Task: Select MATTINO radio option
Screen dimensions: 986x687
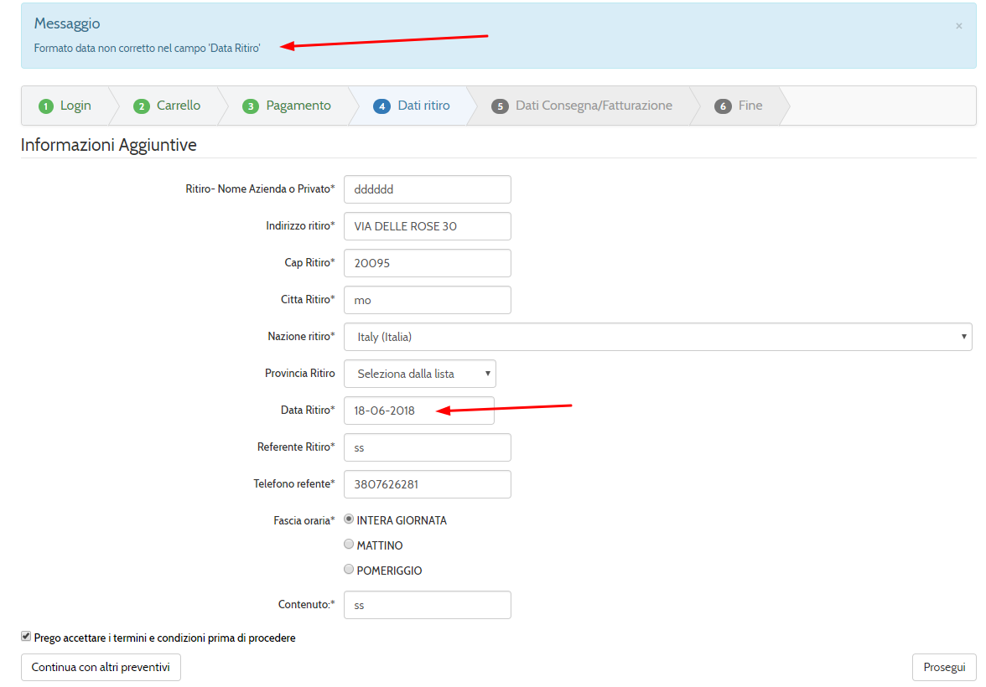Action: 349,545
